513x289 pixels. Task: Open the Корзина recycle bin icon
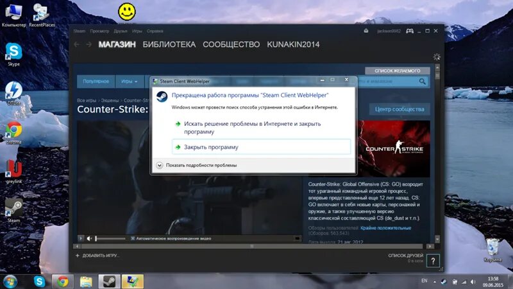tap(492, 250)
